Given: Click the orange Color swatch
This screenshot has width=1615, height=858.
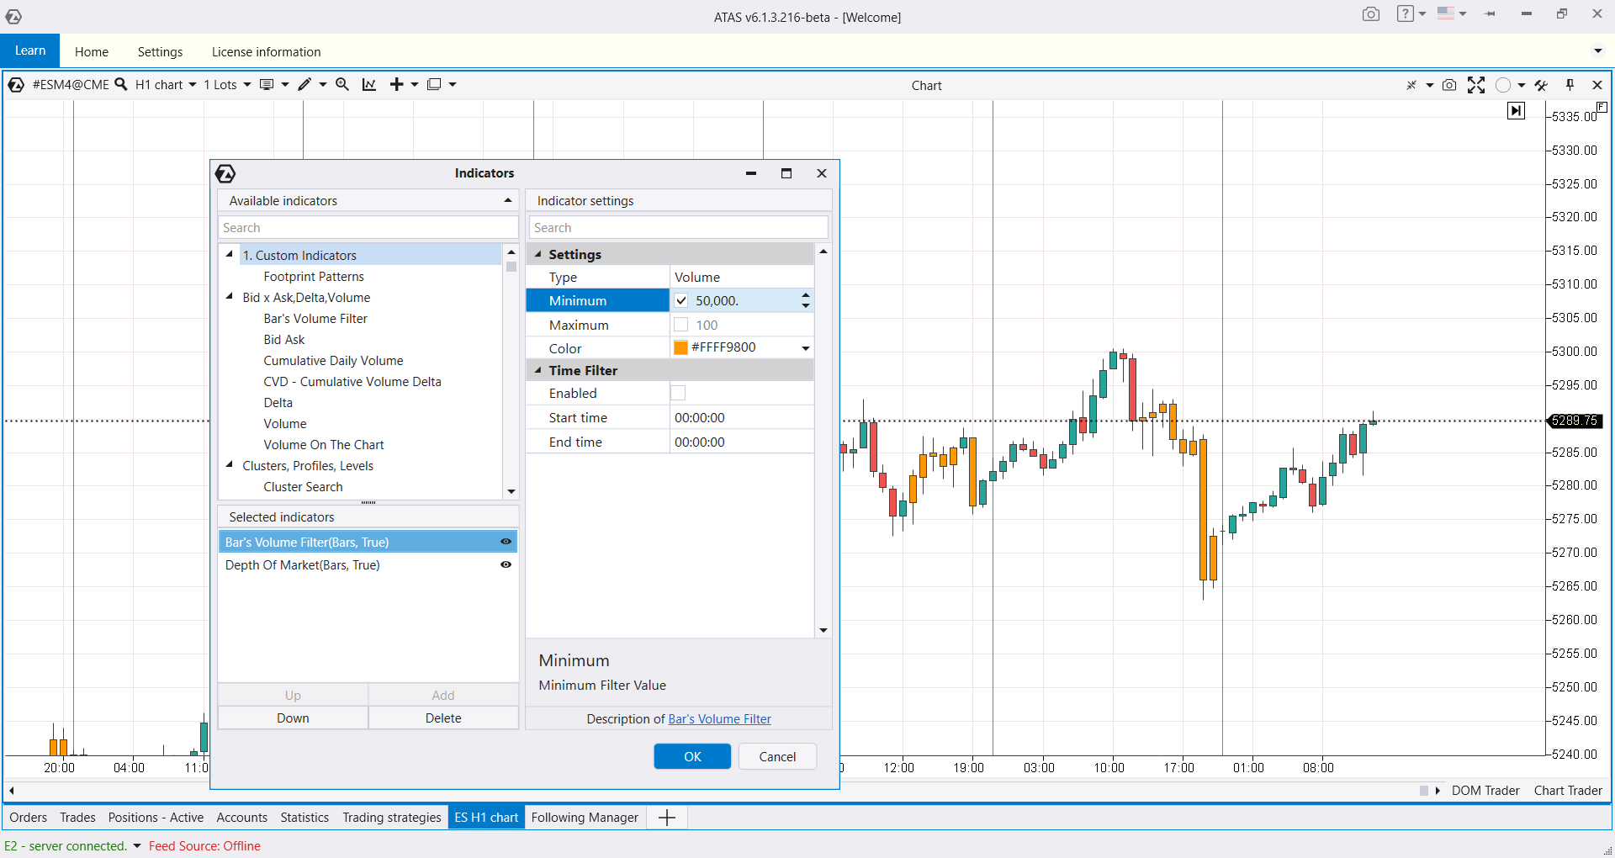Looking at the screenshot, I should pyautogui.click(x=681, y=348).
